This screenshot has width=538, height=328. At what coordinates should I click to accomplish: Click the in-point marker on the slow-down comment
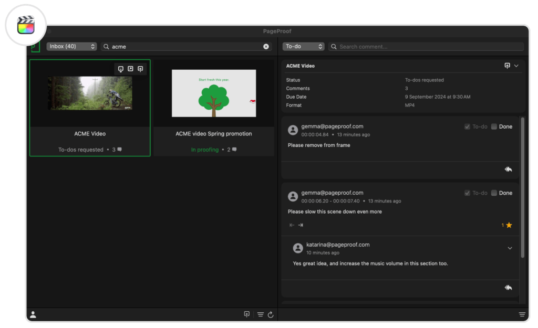291,225
